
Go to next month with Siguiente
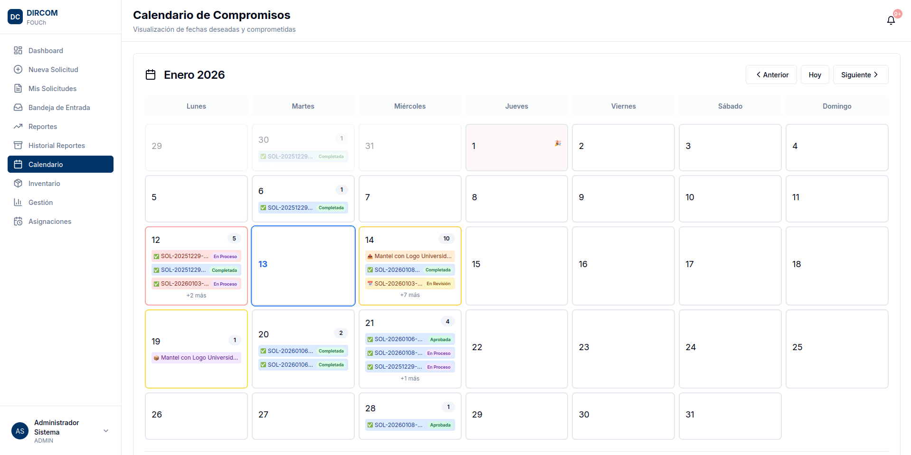click(x=861, y=74)
